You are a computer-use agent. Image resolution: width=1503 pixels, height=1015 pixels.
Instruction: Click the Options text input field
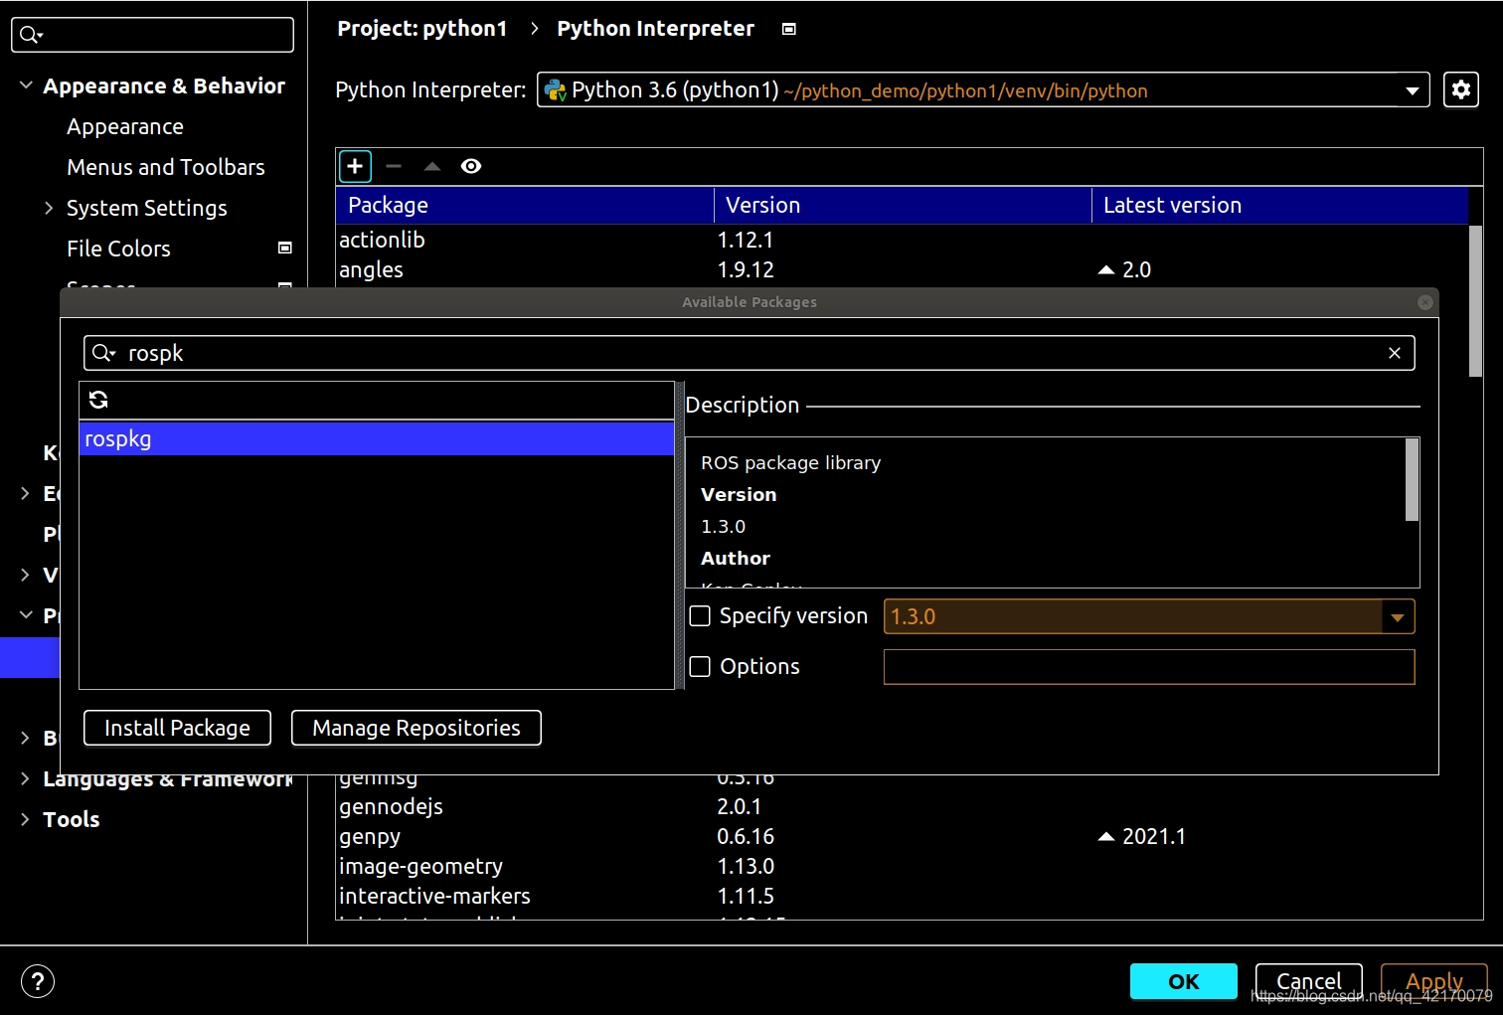pyautogui.click(x=1149, y=667)
